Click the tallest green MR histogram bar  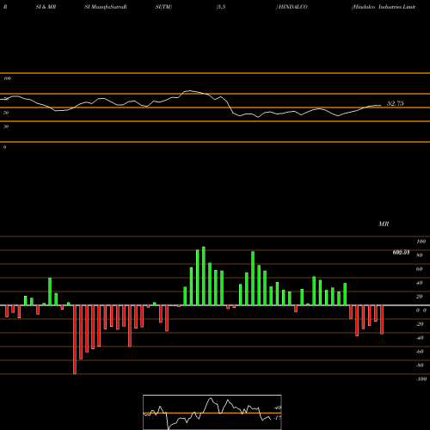pyautogui.click(x=204, y=276)
